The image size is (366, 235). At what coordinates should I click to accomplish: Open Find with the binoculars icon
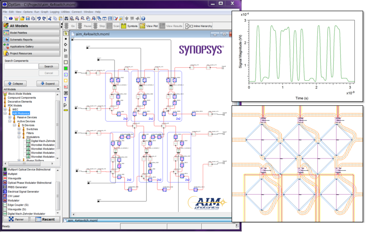(66, 19)
